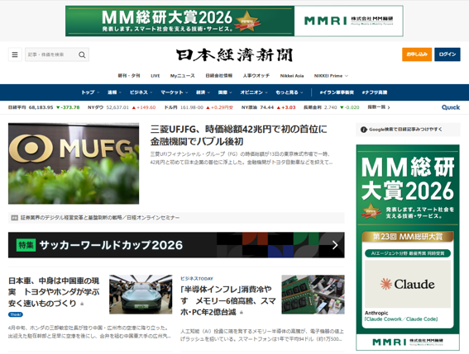Open the 日本車、中身は中国車の現実 headline
This screenshot has height=354, width=469.
coord(54,292)
